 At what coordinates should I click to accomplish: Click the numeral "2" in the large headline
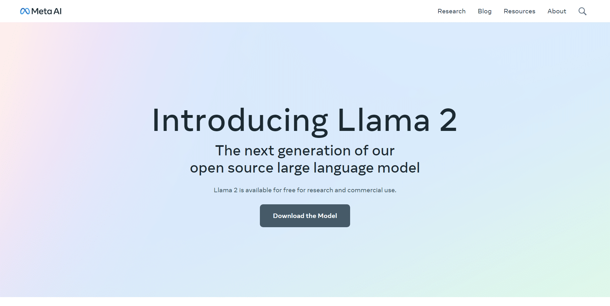(448, 120)
